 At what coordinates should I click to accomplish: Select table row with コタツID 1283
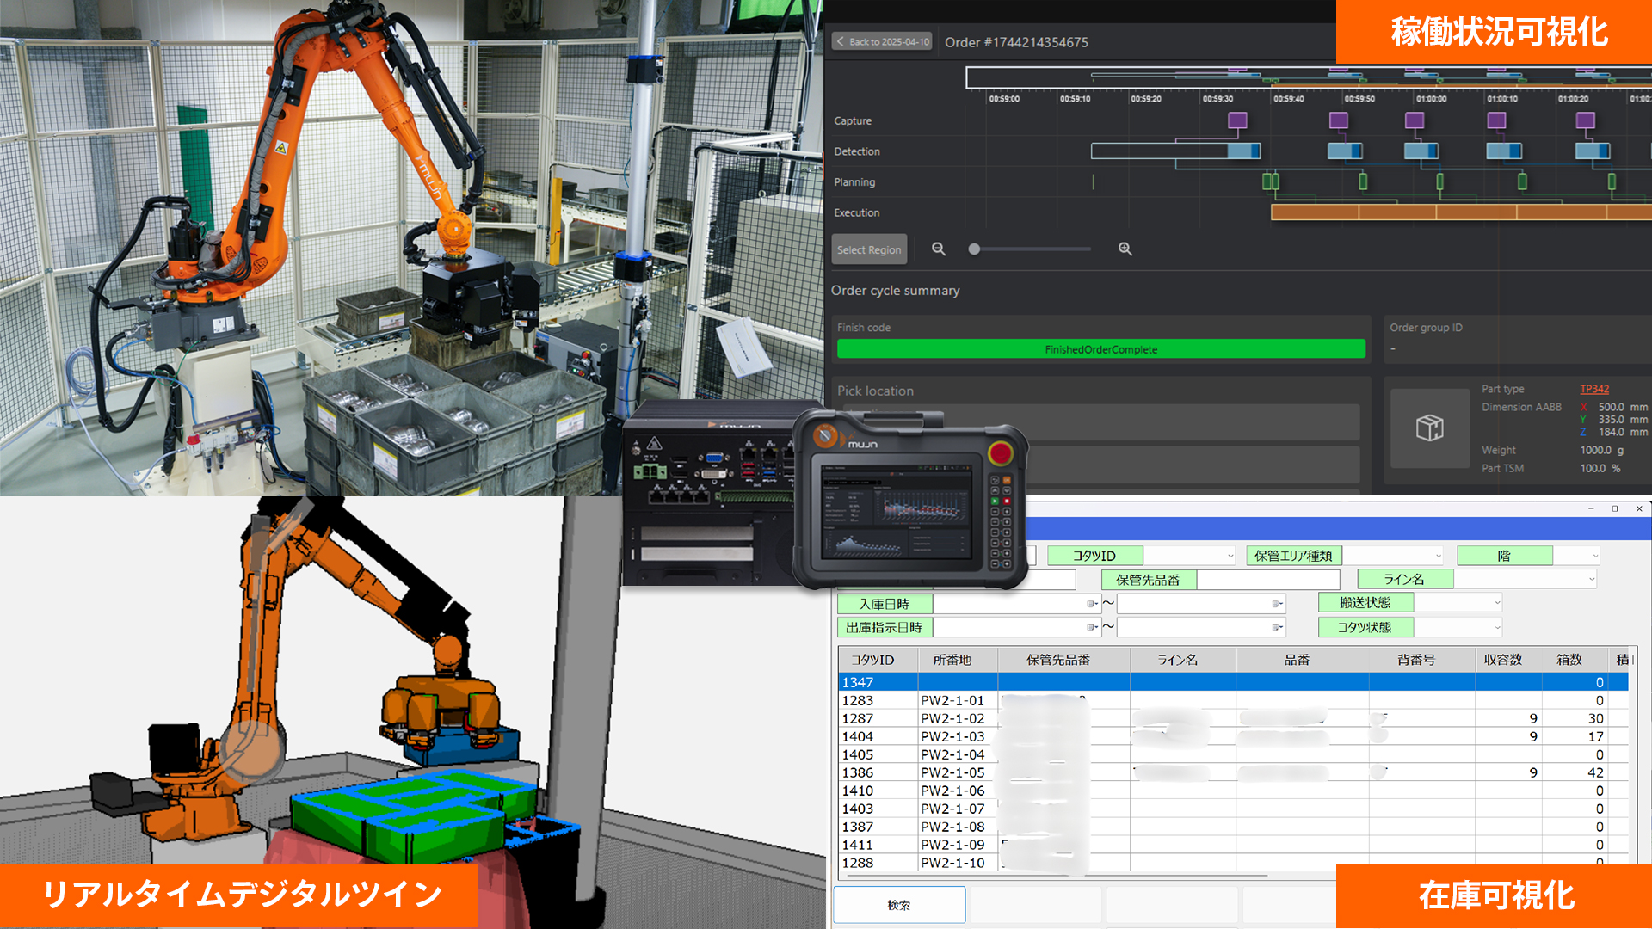[x=858, y=700]
